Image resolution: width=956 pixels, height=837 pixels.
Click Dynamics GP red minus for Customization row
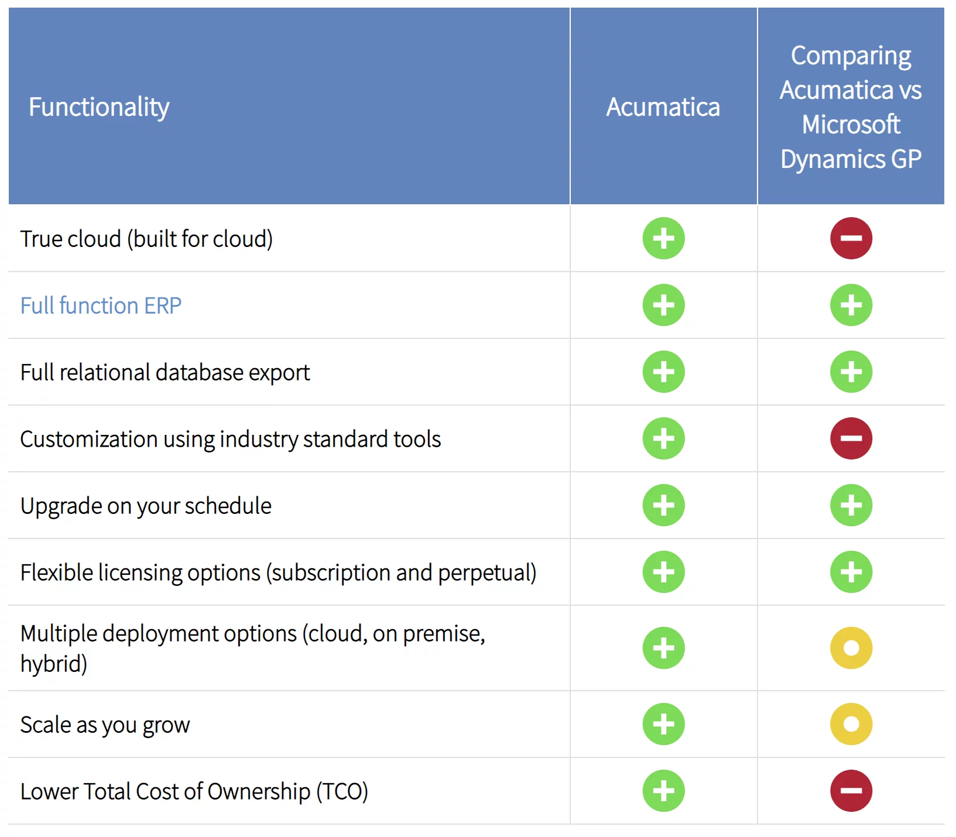pos(851,438)
